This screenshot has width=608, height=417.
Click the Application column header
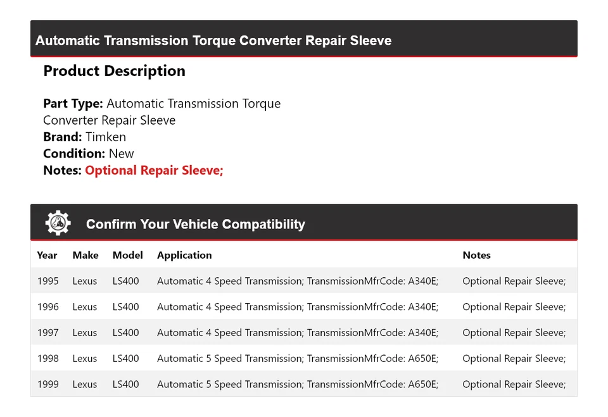pyautogui.click(x=184, y=255)
